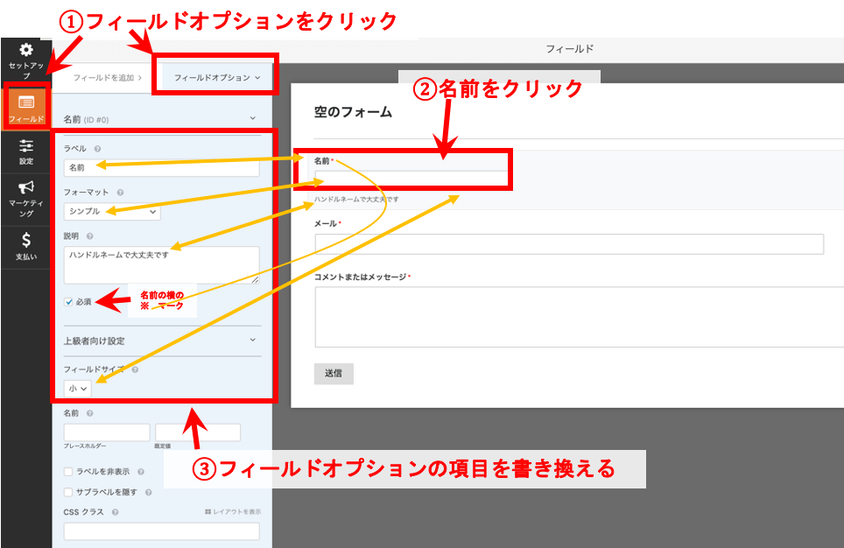The height and width of the screenshot is (548, 844).
Task: Select the メール field in preview
Action: [569, 244]
